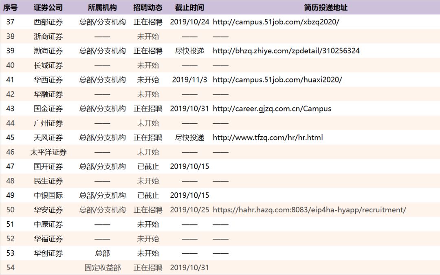Click row number 37
Viewport: 440px width, 275px height.
coord(10,22)
